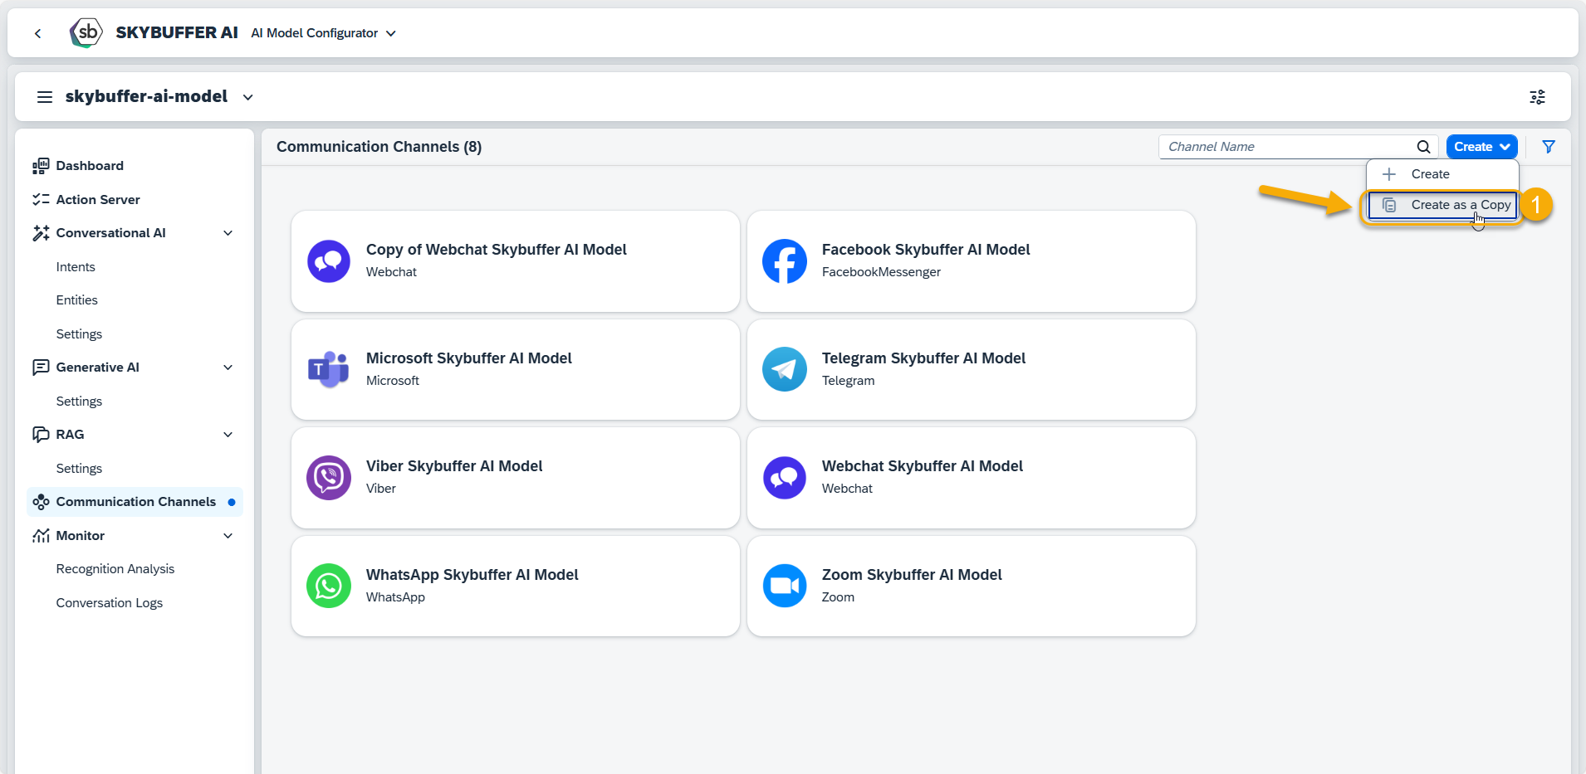Image resolution: width=1586 pixels, height=774 pixels.
Task: Open Conversation Logs
Action: pyautogui.click(x=110, y=603)
